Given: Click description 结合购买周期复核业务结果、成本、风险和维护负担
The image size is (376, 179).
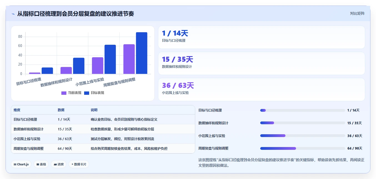Looking at the screenshot, I should point(129,149).
